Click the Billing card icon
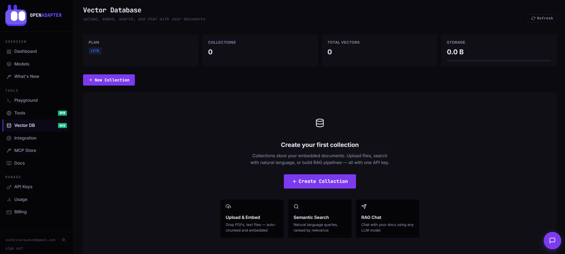This screenshot has width=565, height=254. point(9,212)
